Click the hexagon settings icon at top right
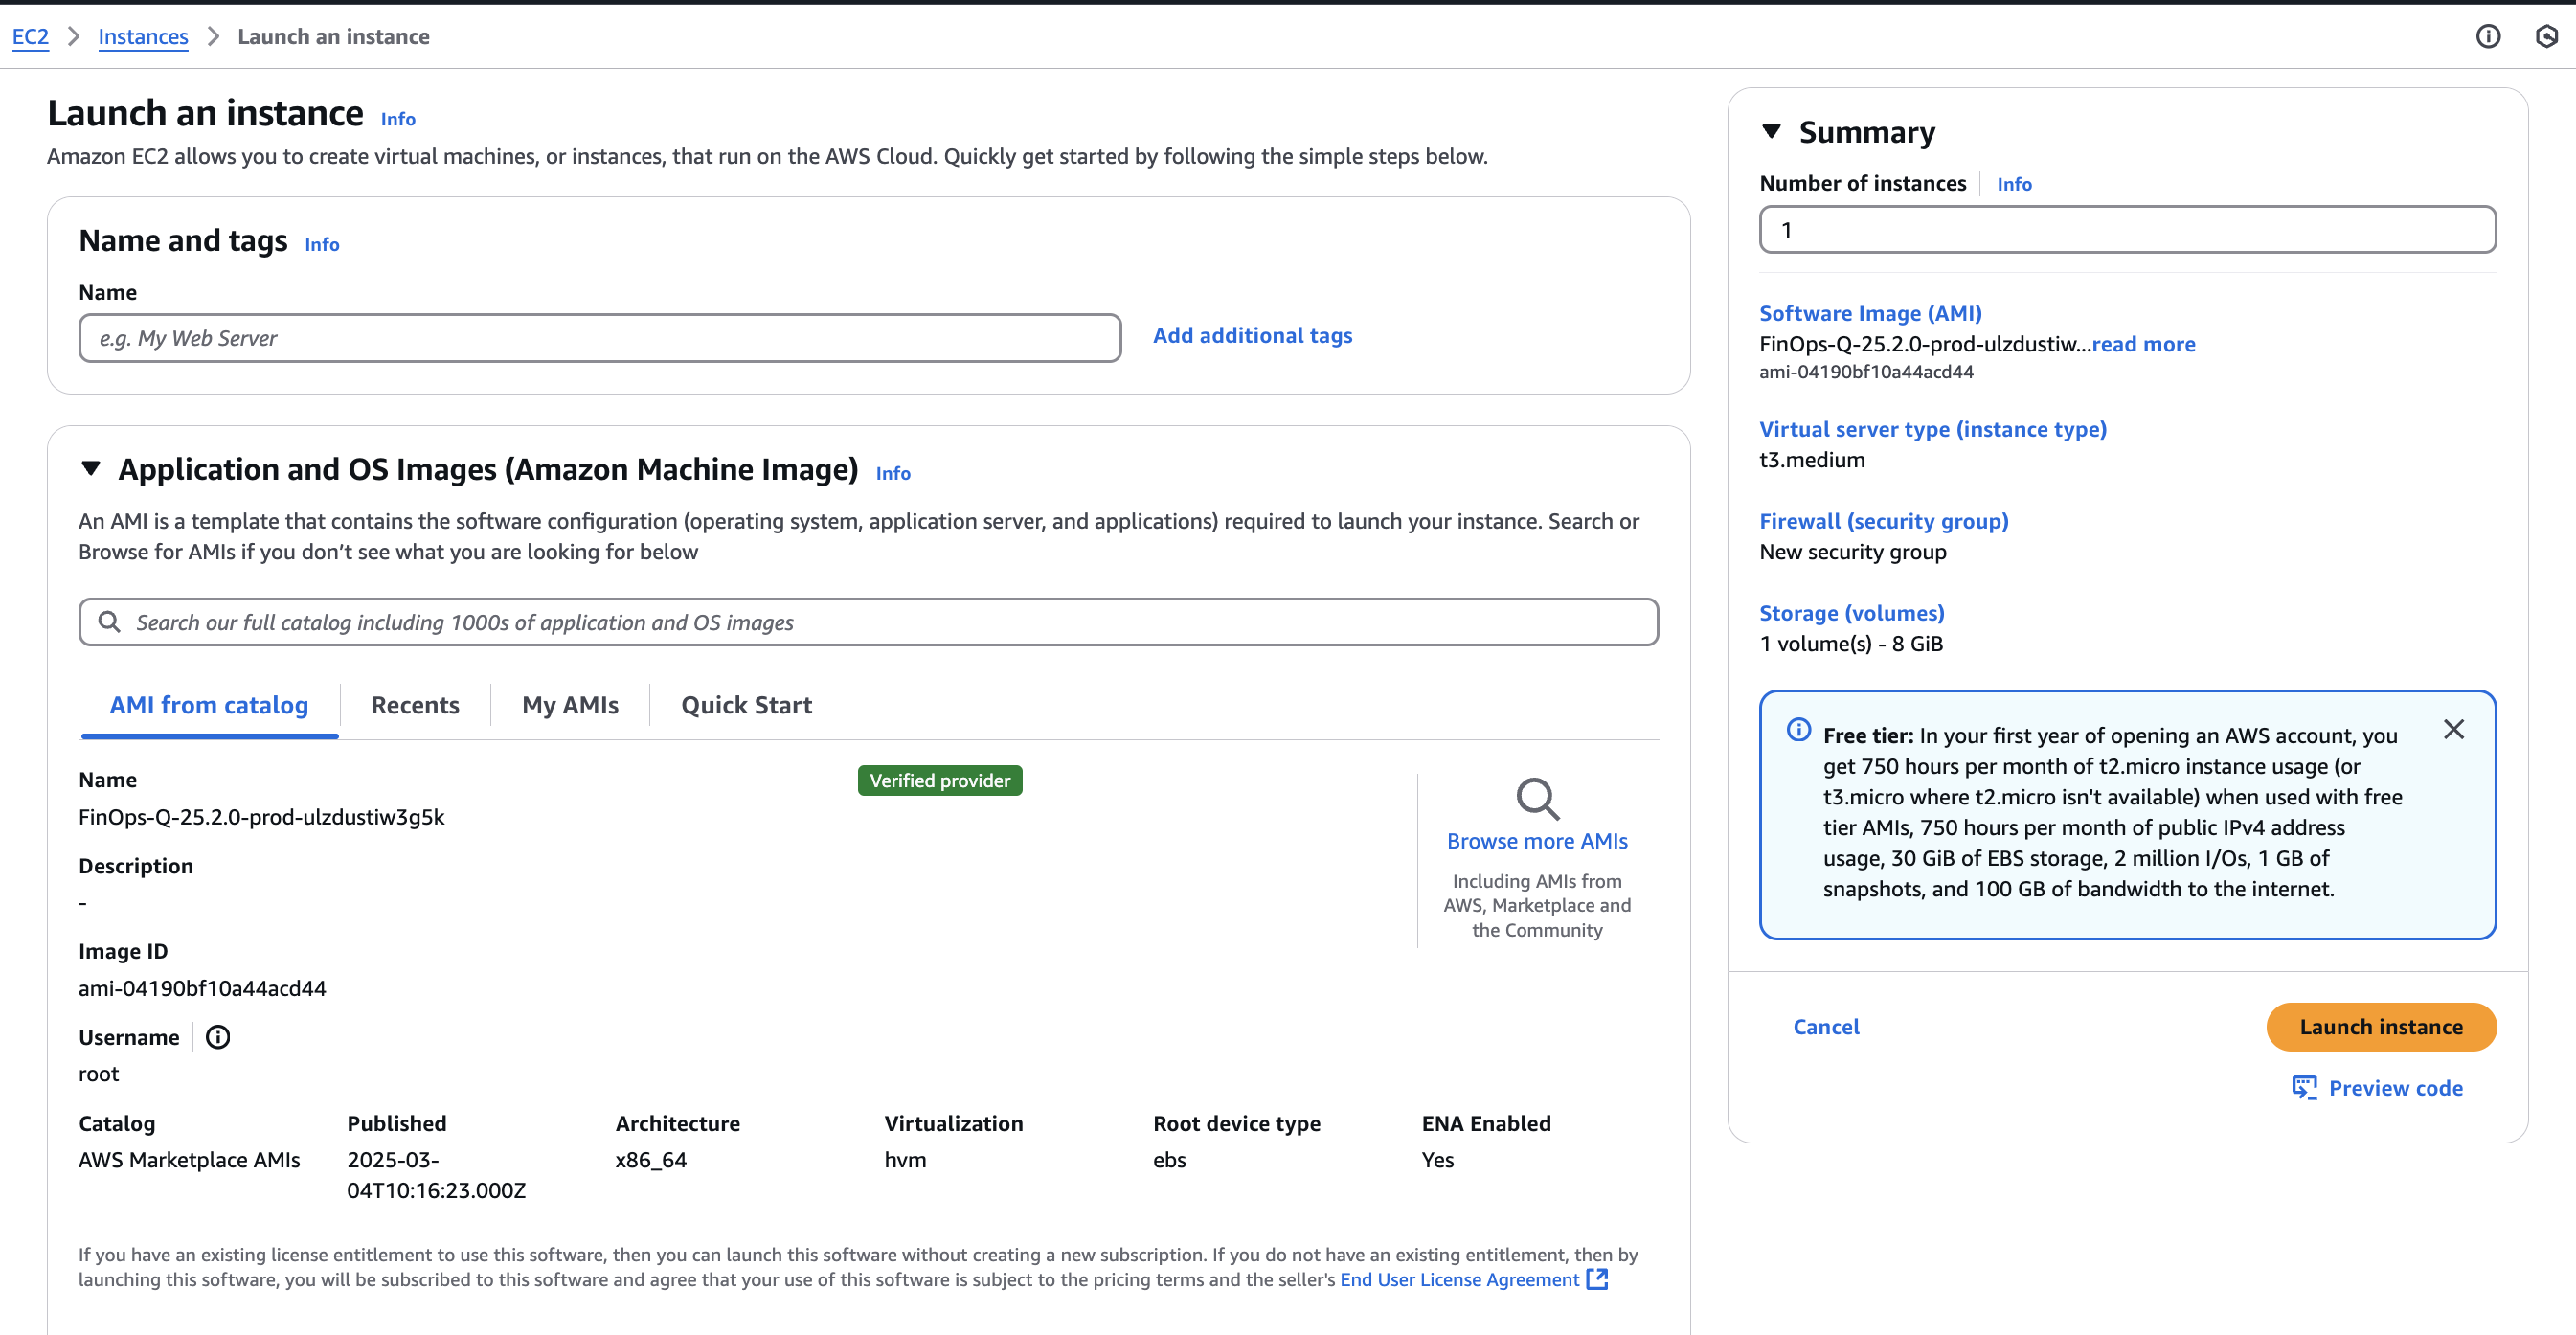The image size is (2576, 1335). click(x=2546, y=37)
